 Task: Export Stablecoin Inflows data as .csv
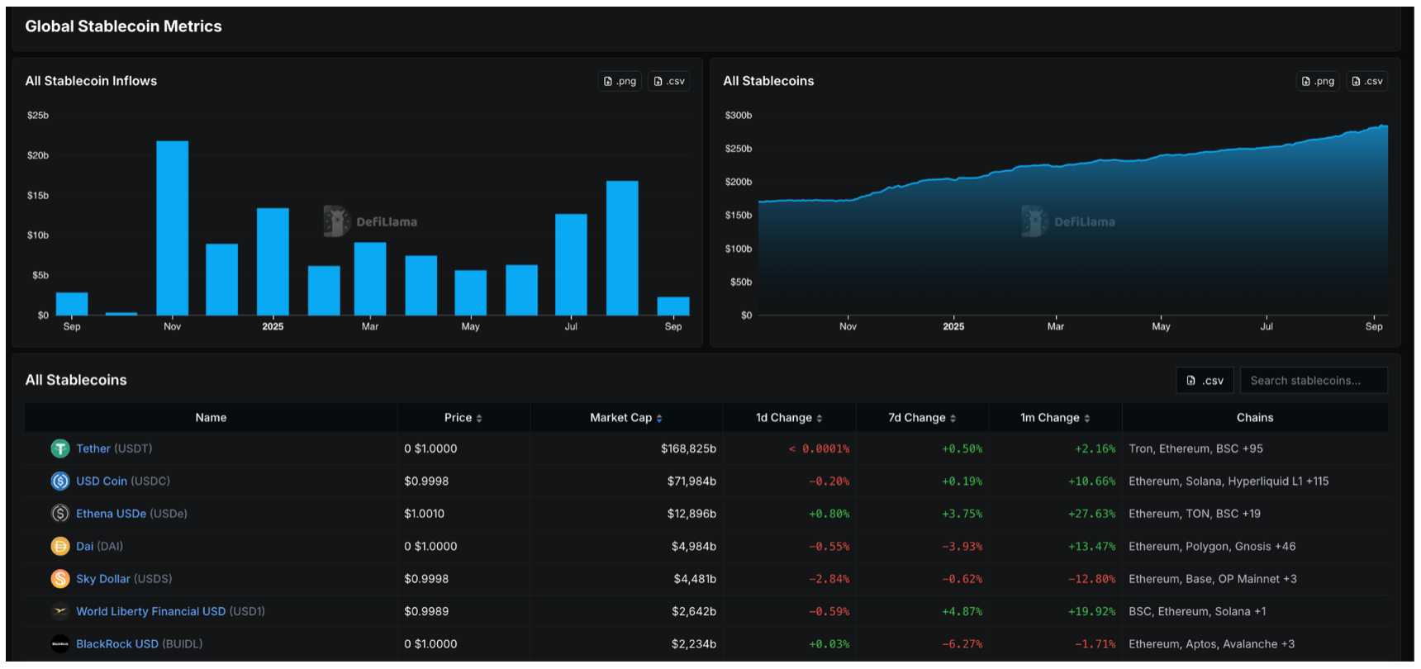pos(669,81)
